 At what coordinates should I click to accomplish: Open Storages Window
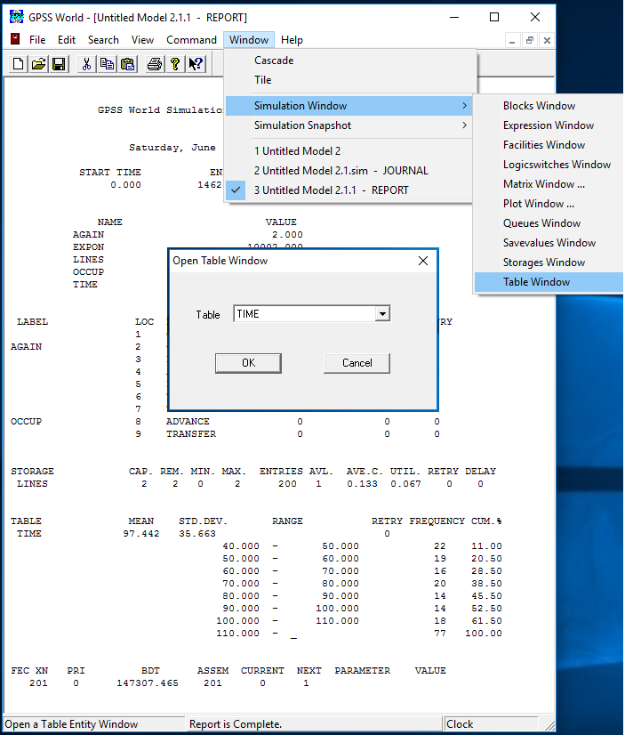[549, 262]
